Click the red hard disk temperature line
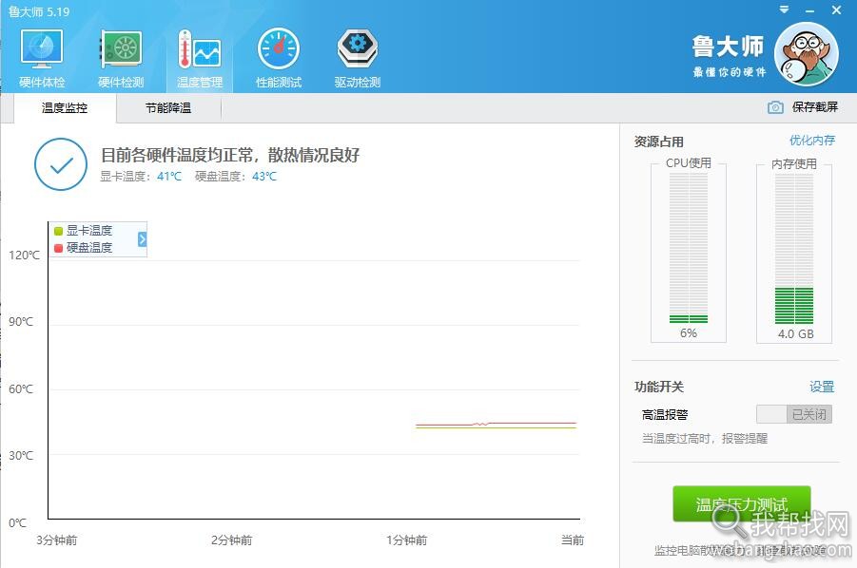The image size is (857, 568). tap(496, 424)
